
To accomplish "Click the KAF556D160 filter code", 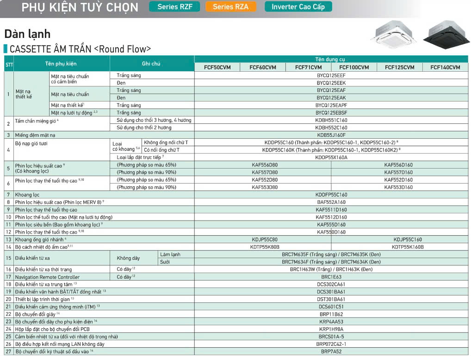I will pyautogui.click(x=398, y=165).
